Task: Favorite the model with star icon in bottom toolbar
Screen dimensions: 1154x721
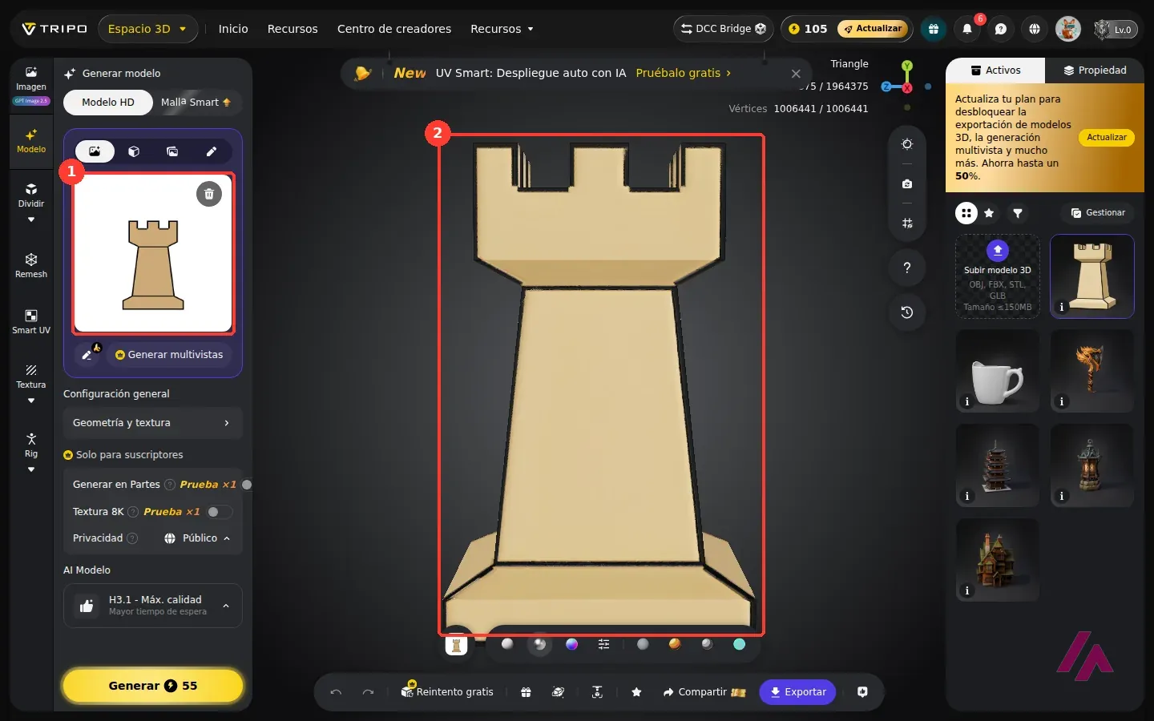Action: click(636, 692)
